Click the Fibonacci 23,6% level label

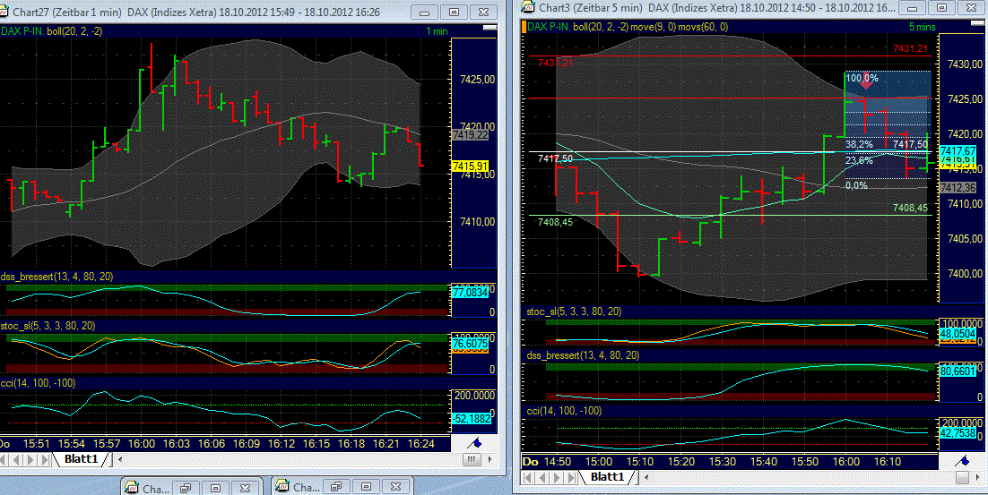pyautogui.click(x=859, y=160)
